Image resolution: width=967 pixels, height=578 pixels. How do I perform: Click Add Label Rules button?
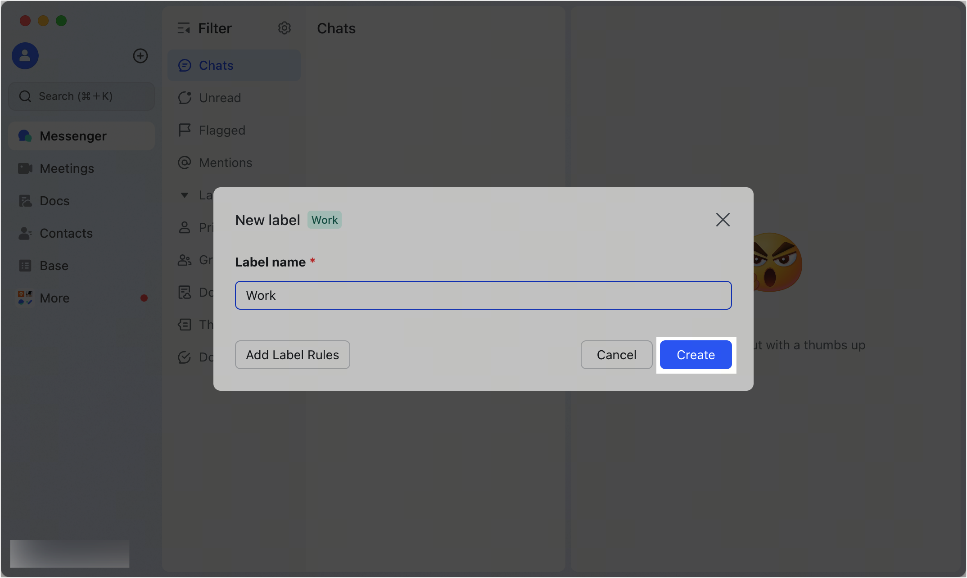tap(292, 355)
